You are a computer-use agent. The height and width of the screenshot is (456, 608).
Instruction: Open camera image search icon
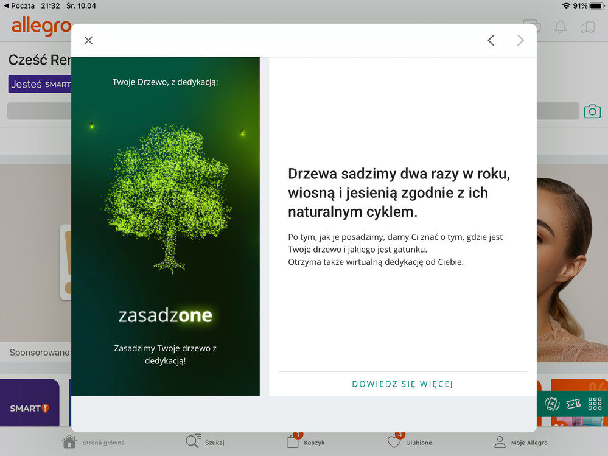[x=592, y=111]
